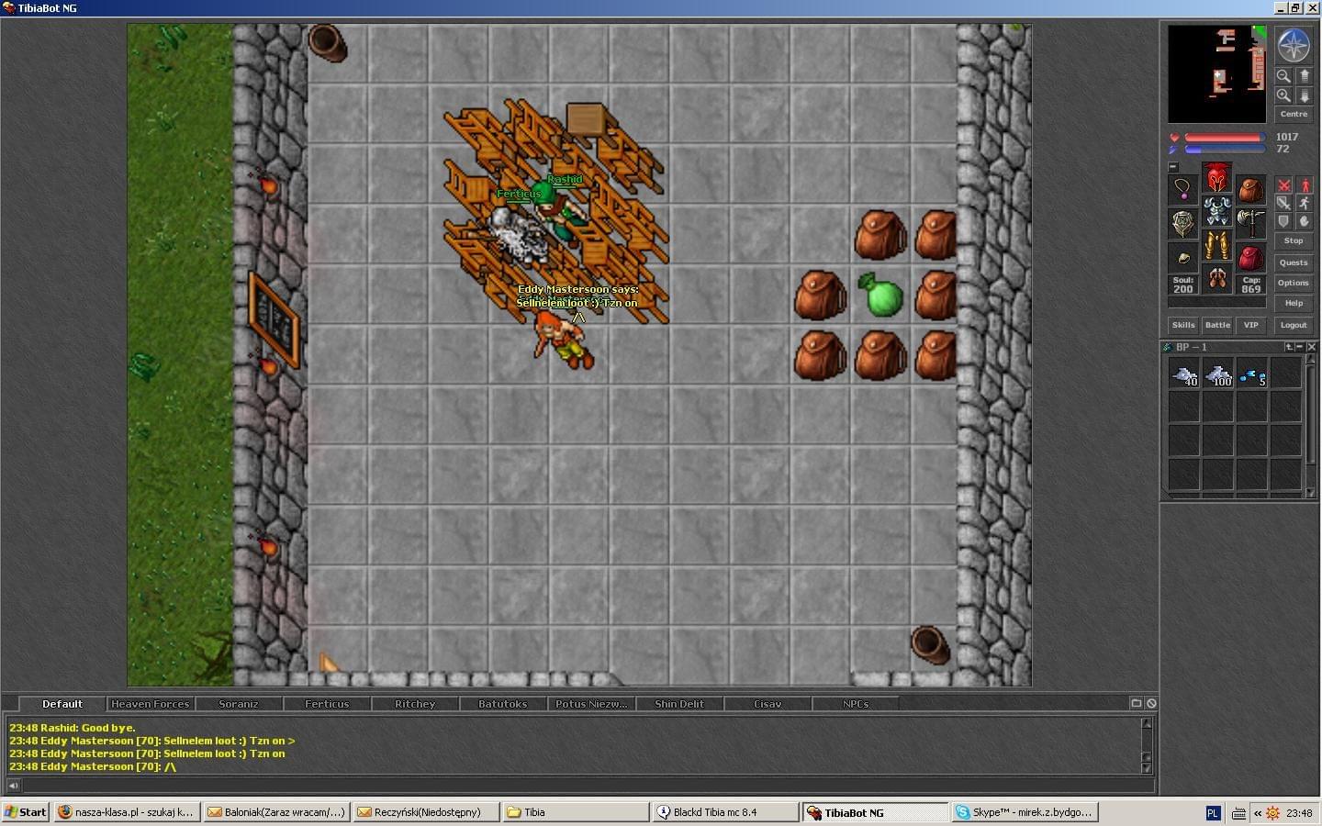Click the PL language indicator in tray
The height and width of the screenshot is (826, 1322).
1213,813
